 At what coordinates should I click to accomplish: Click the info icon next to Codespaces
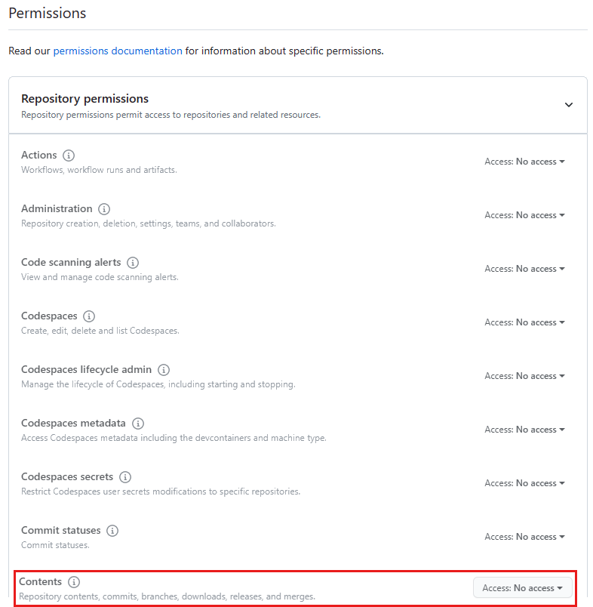click(x=89, y=316)
